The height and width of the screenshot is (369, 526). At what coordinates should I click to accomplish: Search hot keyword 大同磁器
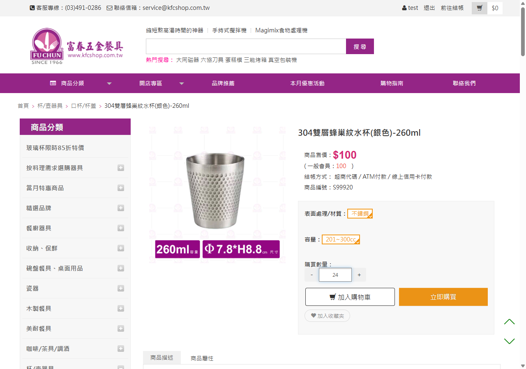click(188, 60)
